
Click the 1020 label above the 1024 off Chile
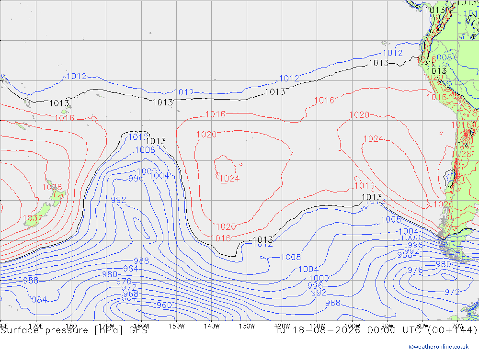click(x=359, y=115)
